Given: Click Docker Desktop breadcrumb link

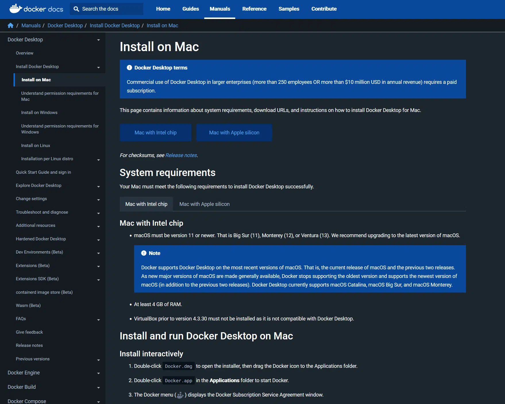Looking at the screenshot, I should [65, 26].
